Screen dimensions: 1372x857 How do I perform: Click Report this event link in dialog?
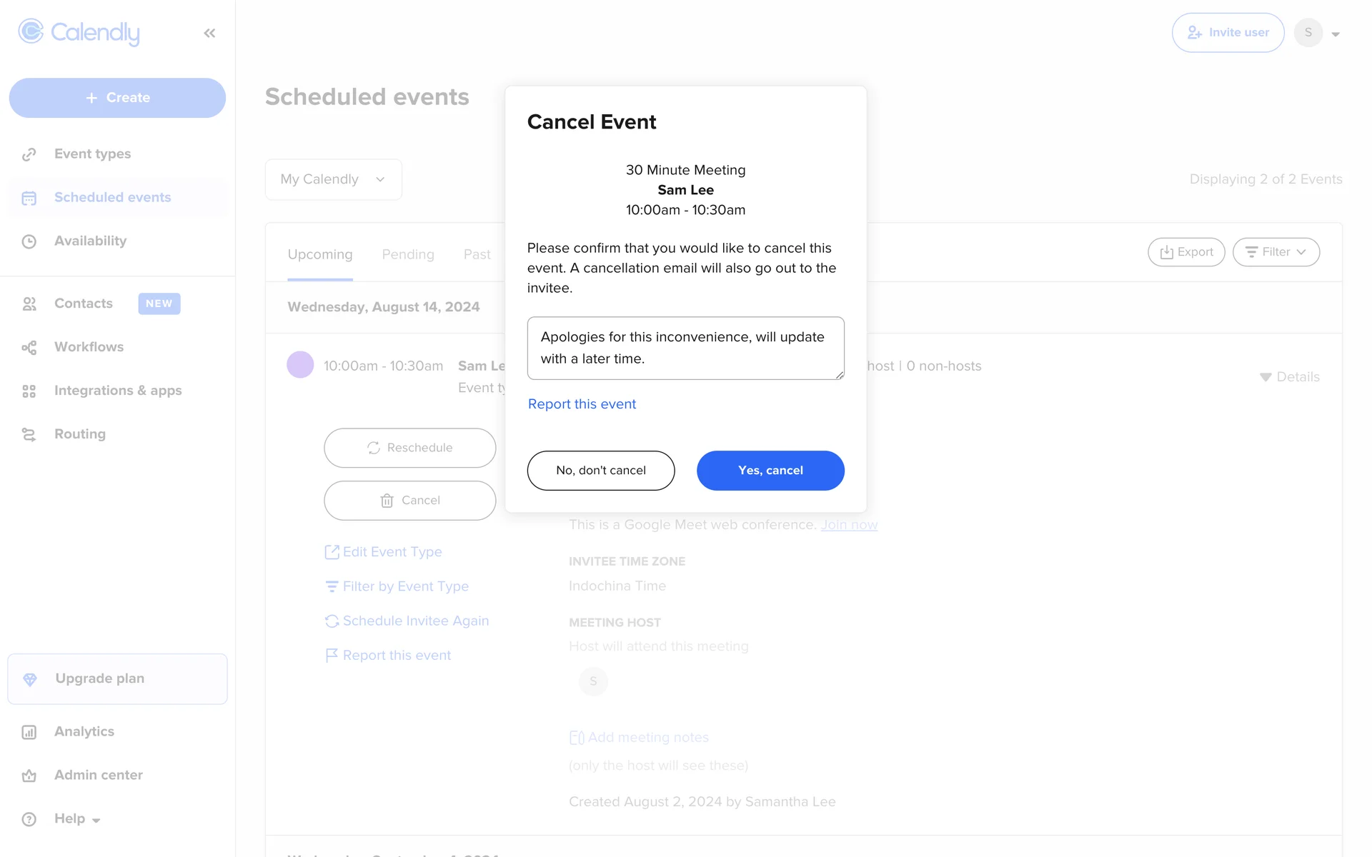click(x=582, y=404)
